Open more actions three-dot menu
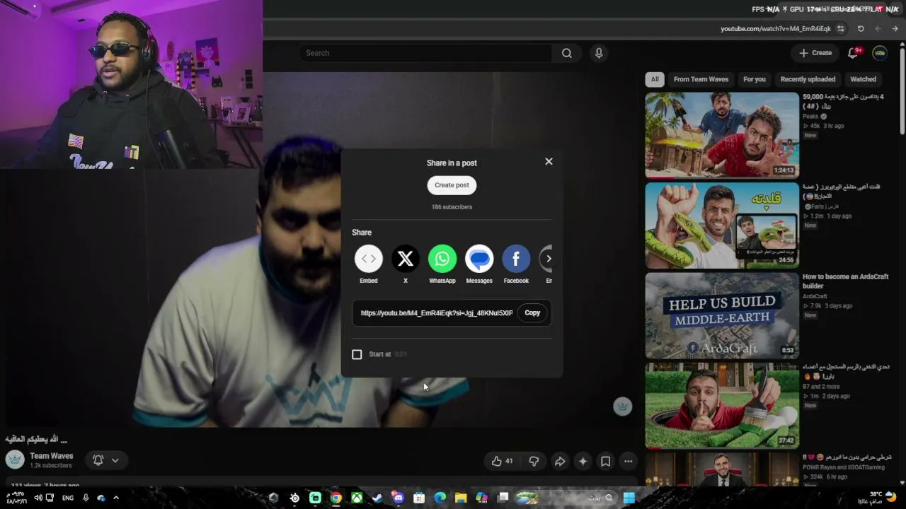This screenshot has height=509, width=906. pos(628,462)
